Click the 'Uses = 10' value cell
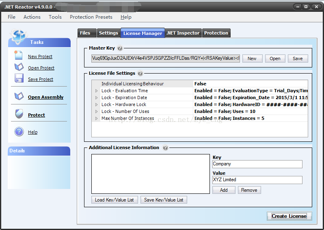 pos(251,111)
